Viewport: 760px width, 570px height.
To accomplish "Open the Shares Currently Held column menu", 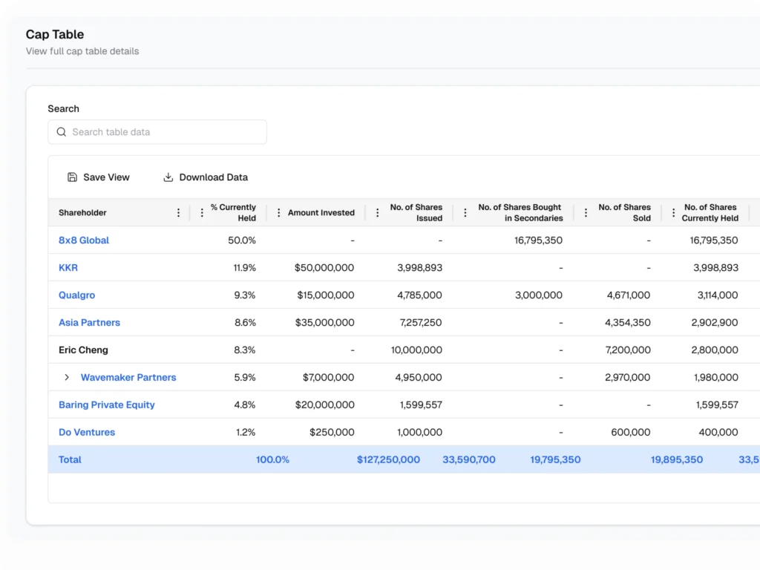I will (674, 212).
